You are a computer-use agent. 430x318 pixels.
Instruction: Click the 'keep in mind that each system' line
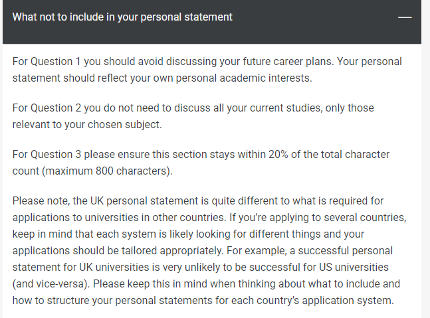[x=188, y=234]
